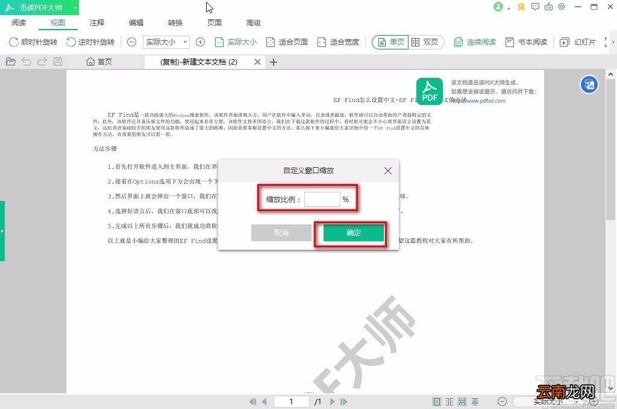Enable 双页 double page layout
617x409 pixels.
(x=425, y=42)
